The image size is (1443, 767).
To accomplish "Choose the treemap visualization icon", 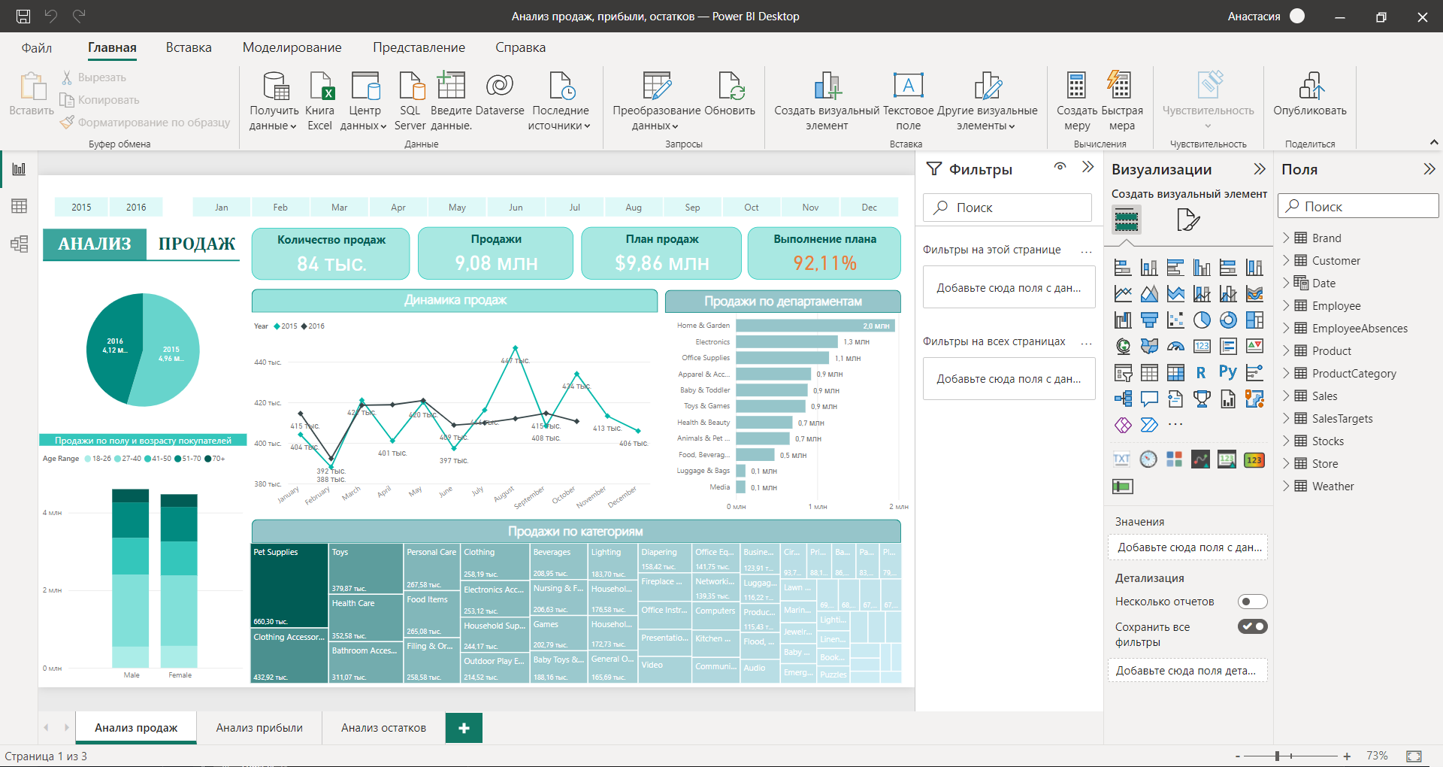I will 1254,320.
